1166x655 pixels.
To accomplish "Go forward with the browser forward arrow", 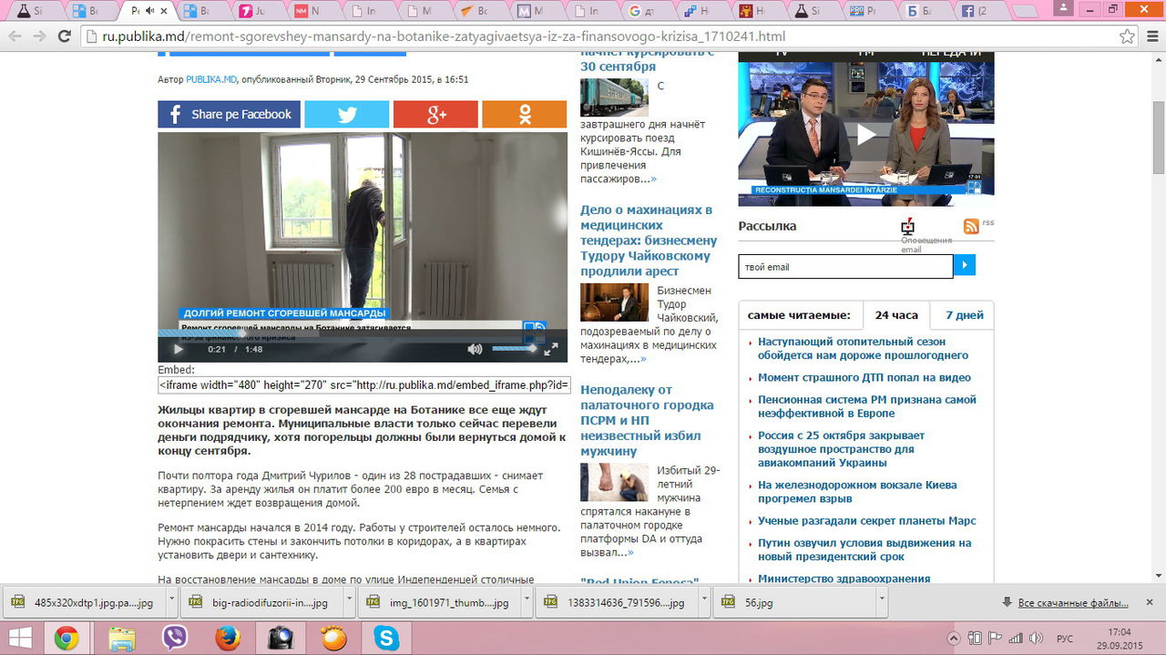I will click(x=39, y=36).
